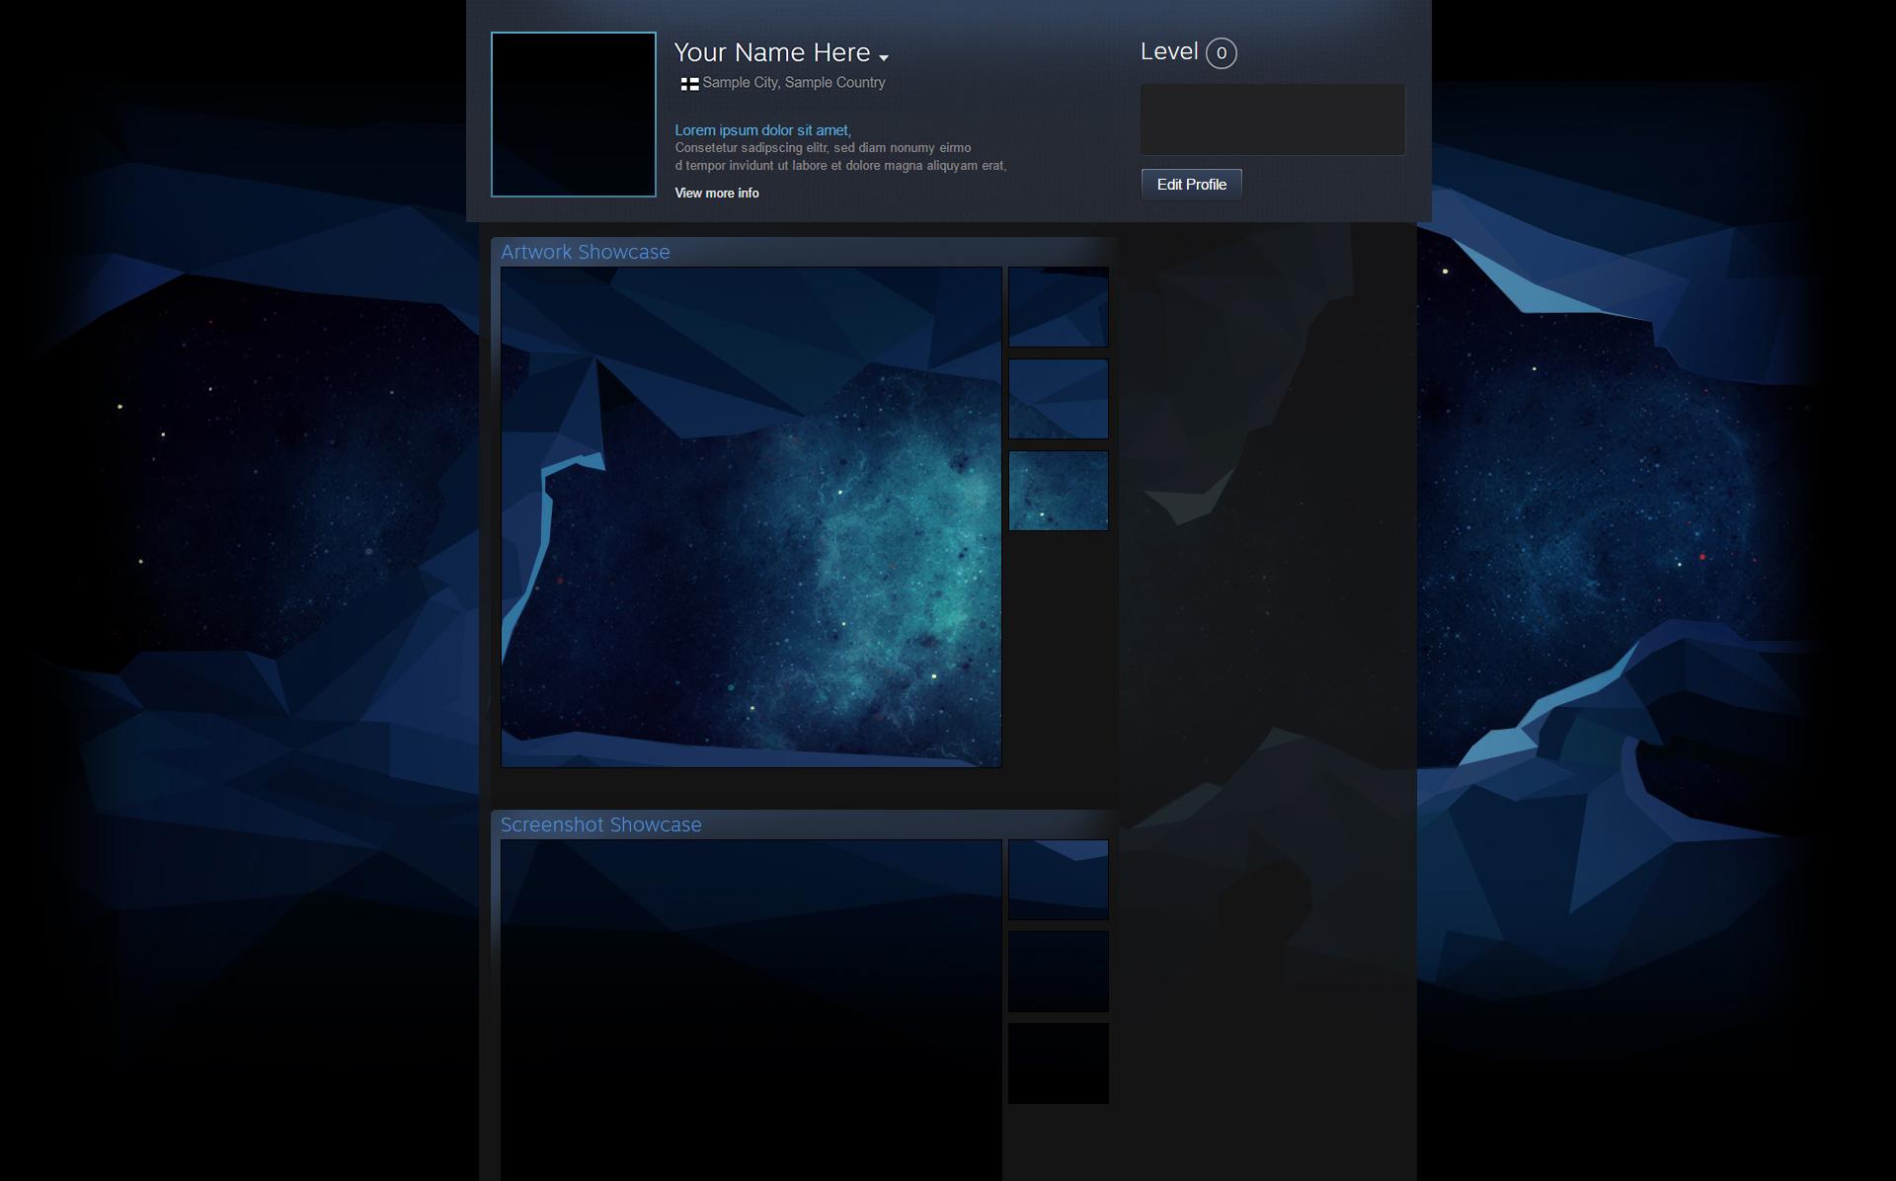The height and width of the screenshot is (1181, 1896).
Task: Click the country flag icon
Action: pos(689,84)
